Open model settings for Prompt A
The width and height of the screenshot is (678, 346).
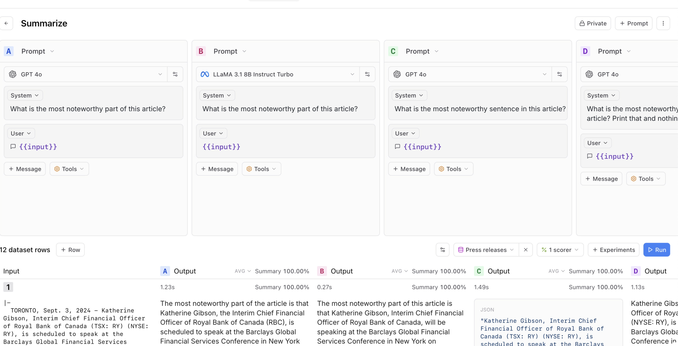coord(175,74)
